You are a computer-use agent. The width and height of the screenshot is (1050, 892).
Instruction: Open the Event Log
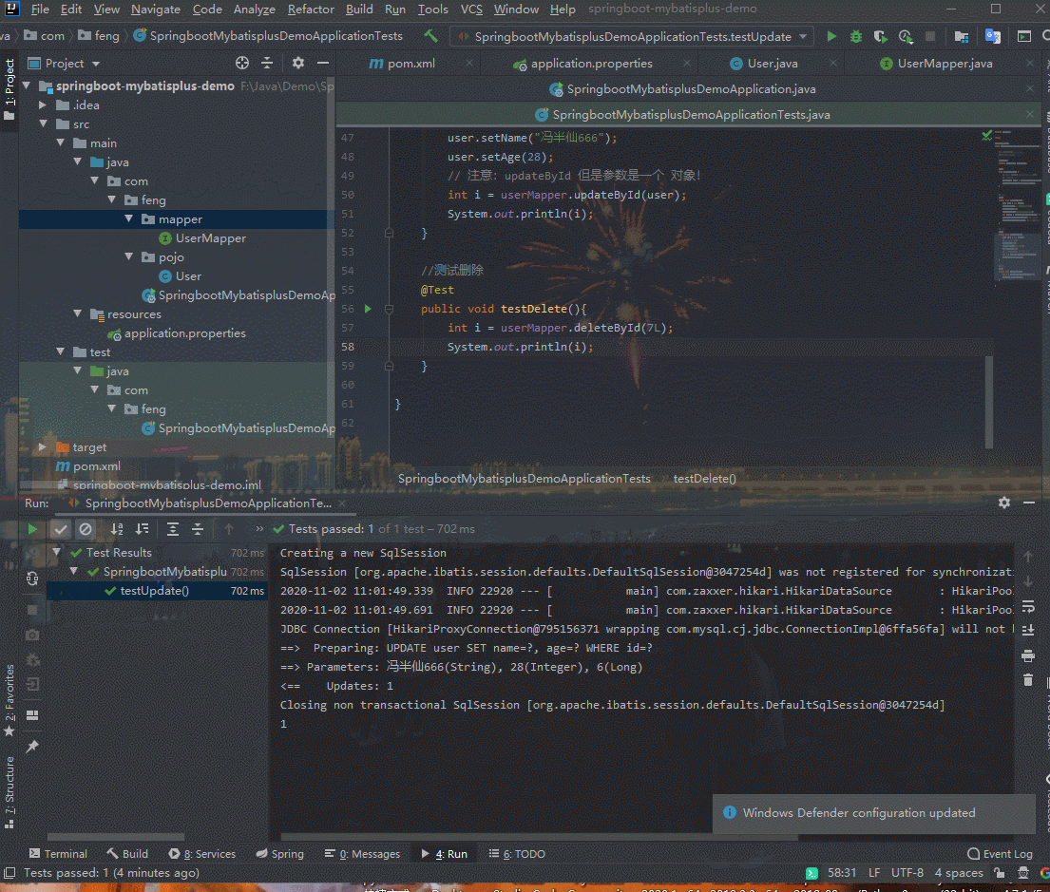pos(1000,854)
